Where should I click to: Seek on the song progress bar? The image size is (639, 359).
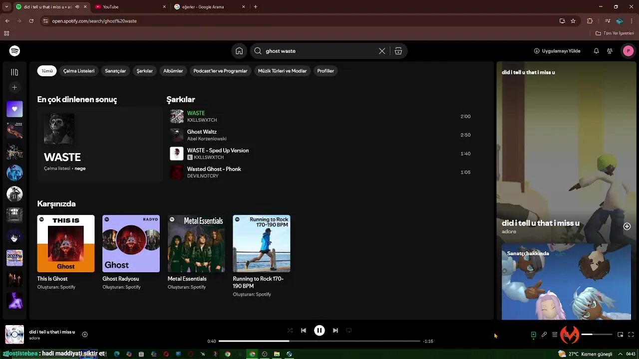(x=319, y=341)
